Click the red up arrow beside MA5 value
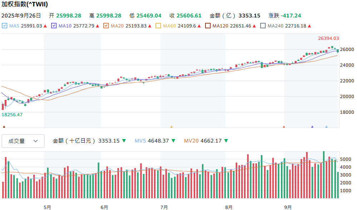 click(x=45, y=26)
